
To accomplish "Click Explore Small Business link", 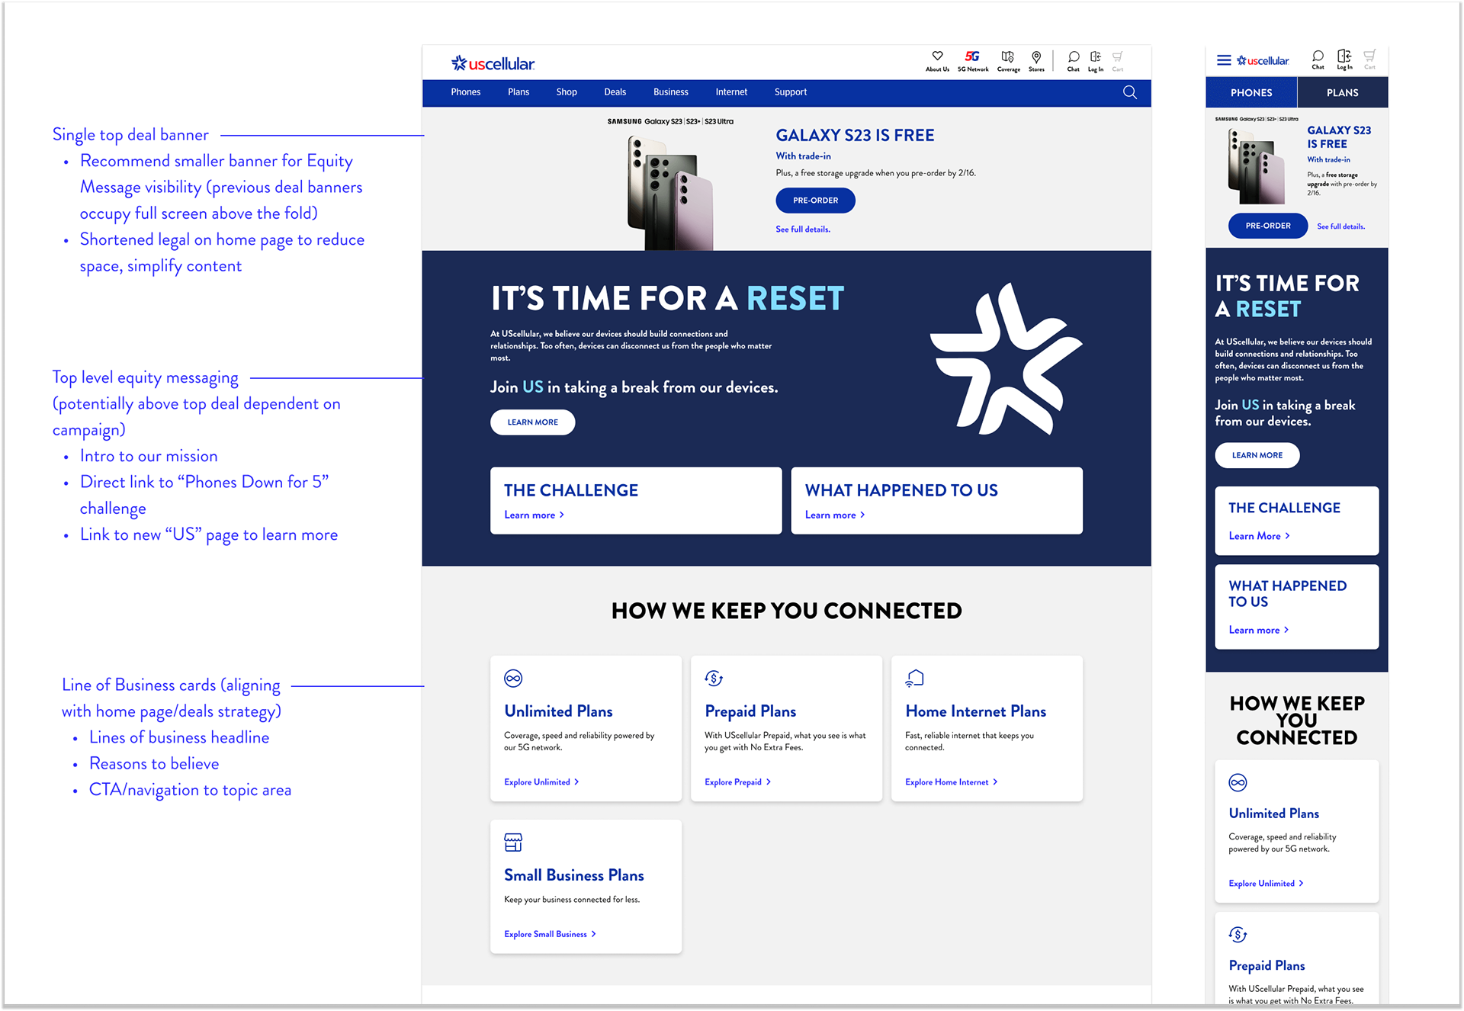I will pyautogui.click(x=550, y=934).
